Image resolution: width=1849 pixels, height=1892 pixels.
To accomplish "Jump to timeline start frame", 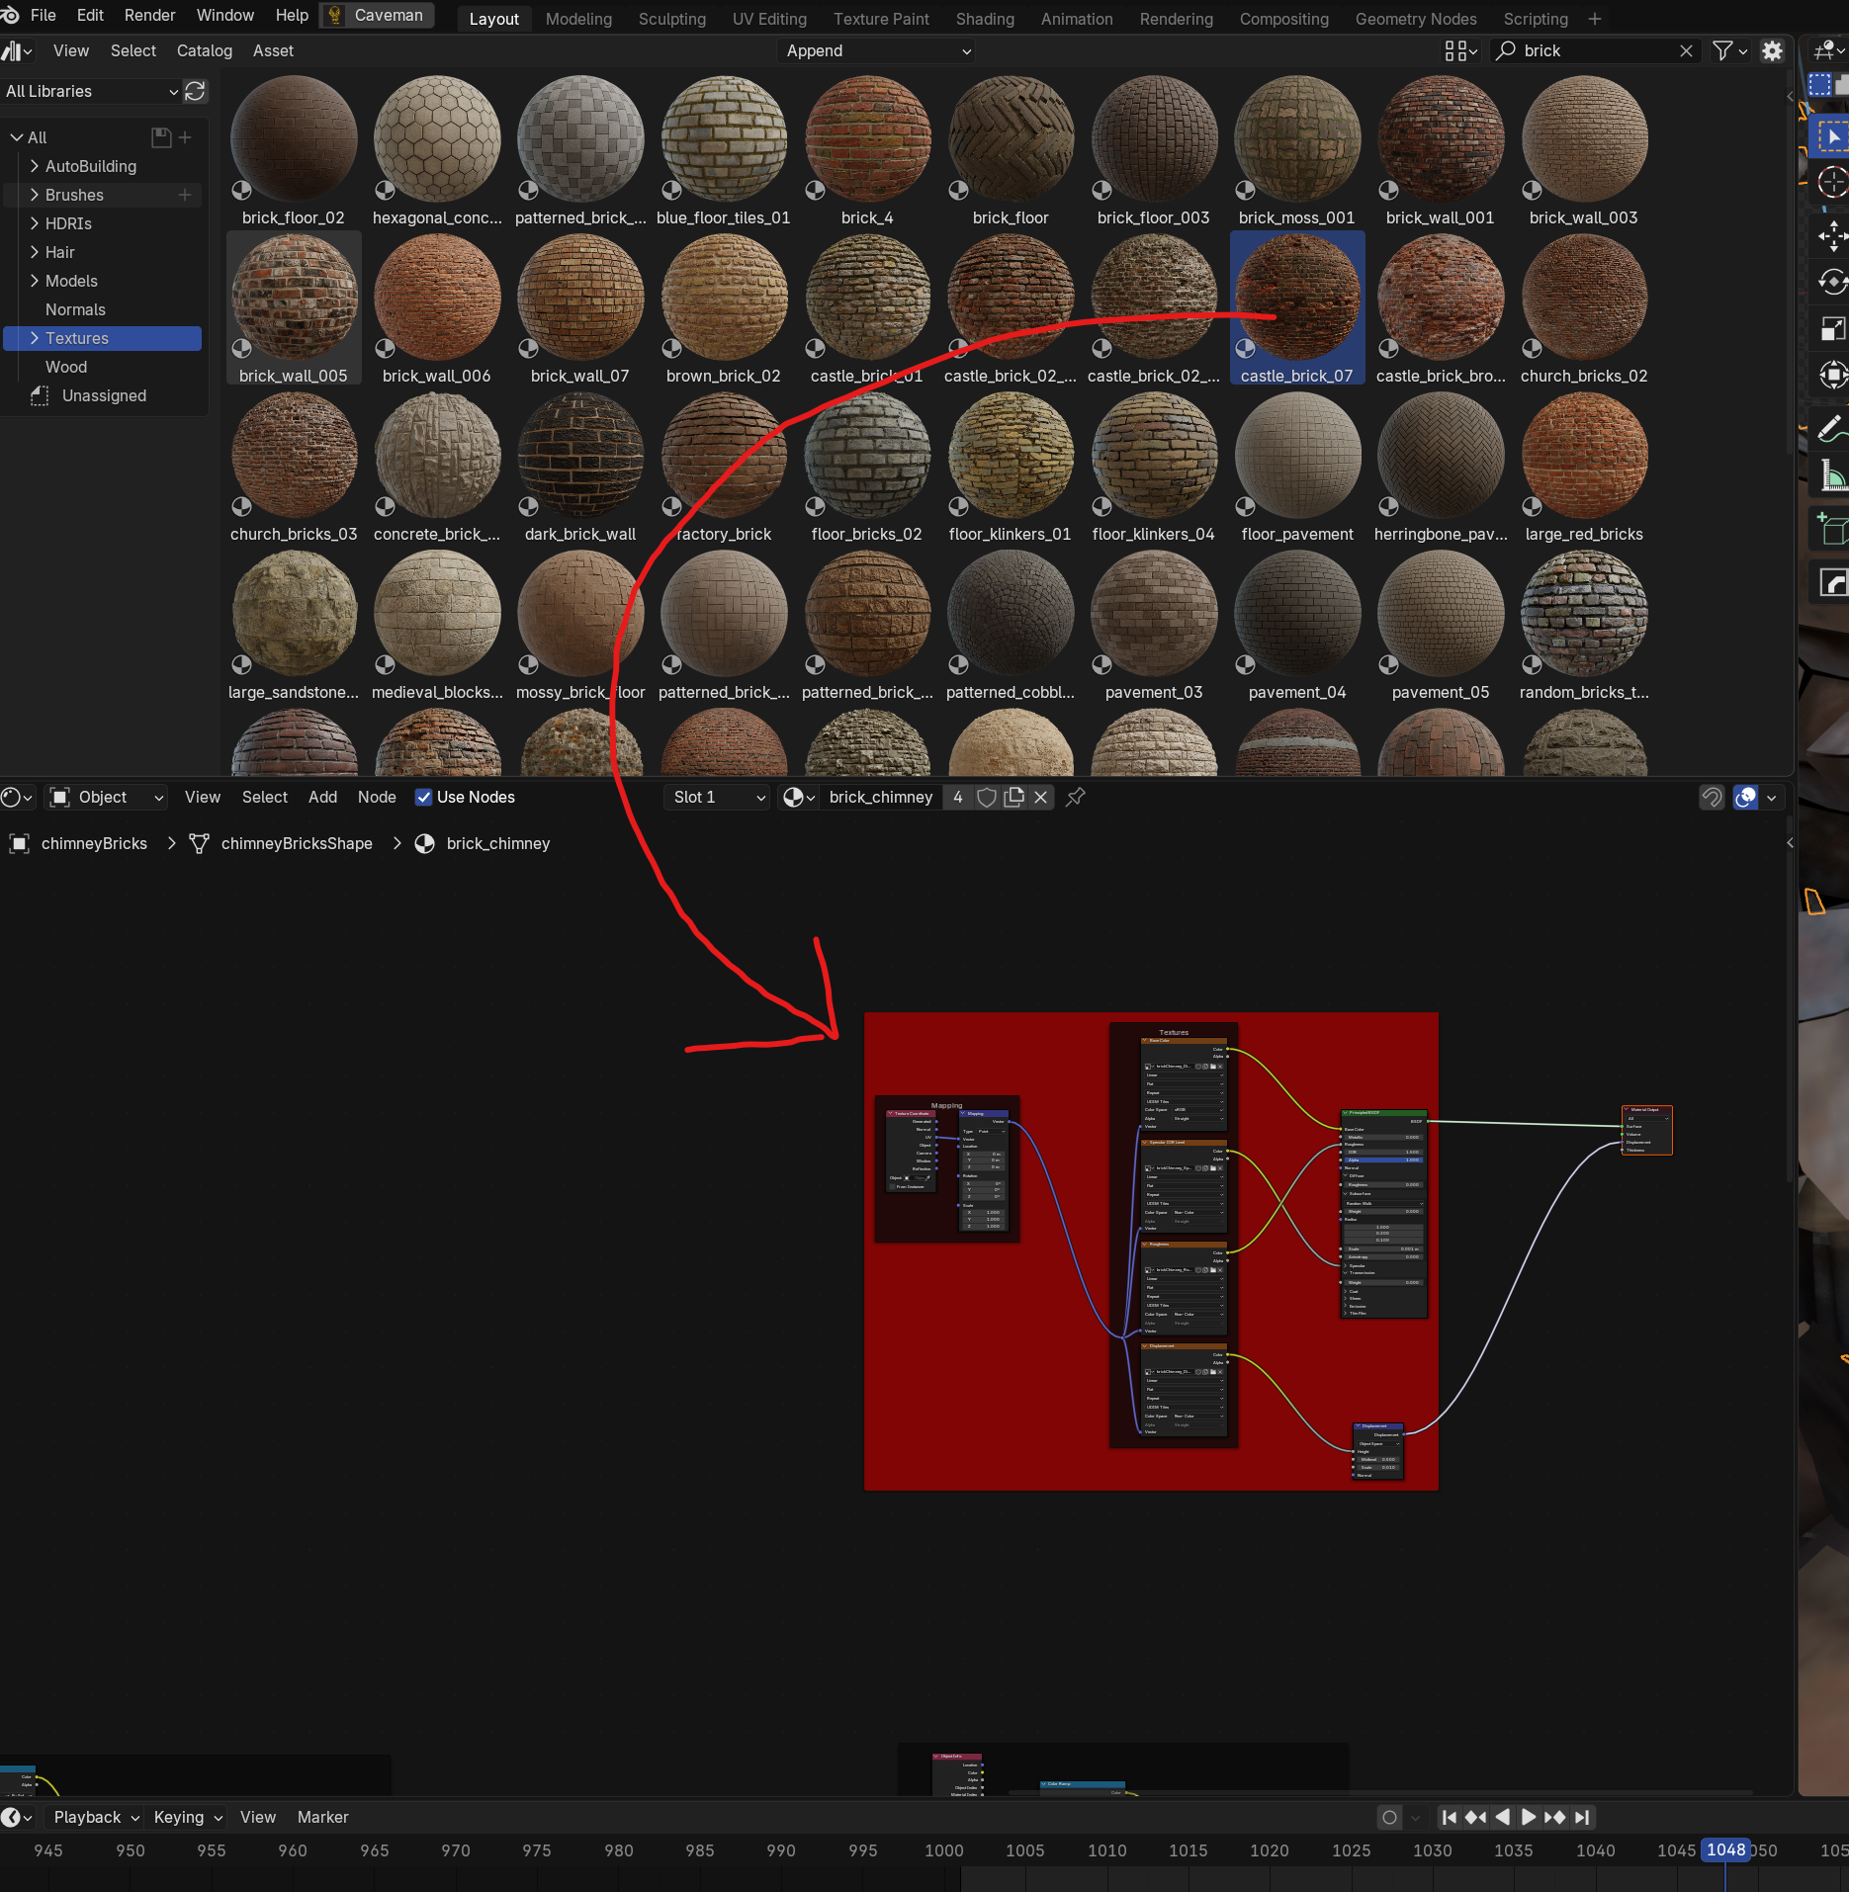I will 1449,1817.
